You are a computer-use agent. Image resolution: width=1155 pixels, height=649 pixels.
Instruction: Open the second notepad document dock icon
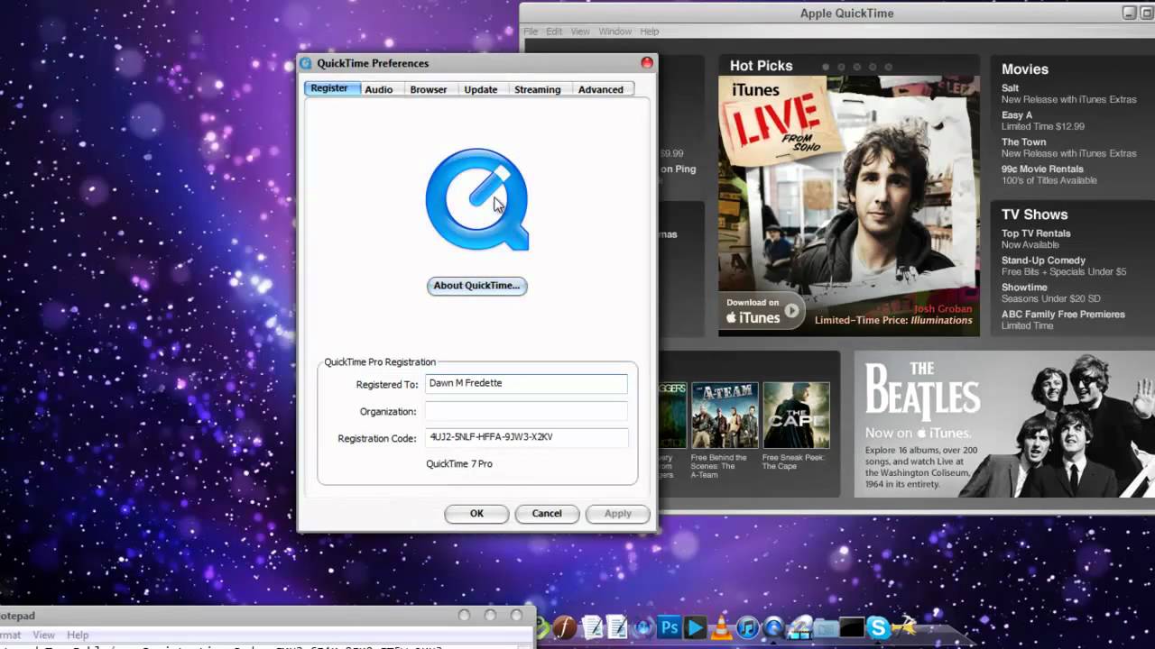tap(617, 627)
